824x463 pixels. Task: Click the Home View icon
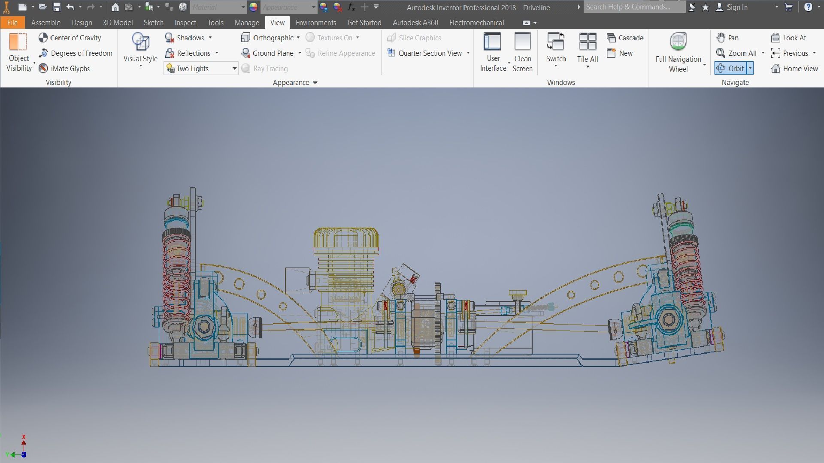point(775,69)
